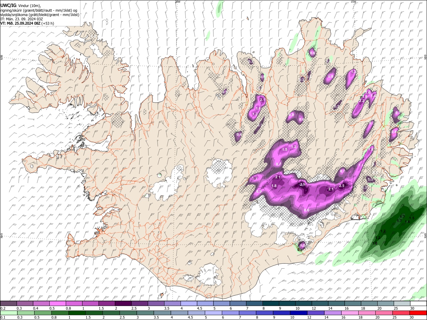Select lower legend pale green swatch starting at 0.1
Screen dimensions: 427x320
8,313
